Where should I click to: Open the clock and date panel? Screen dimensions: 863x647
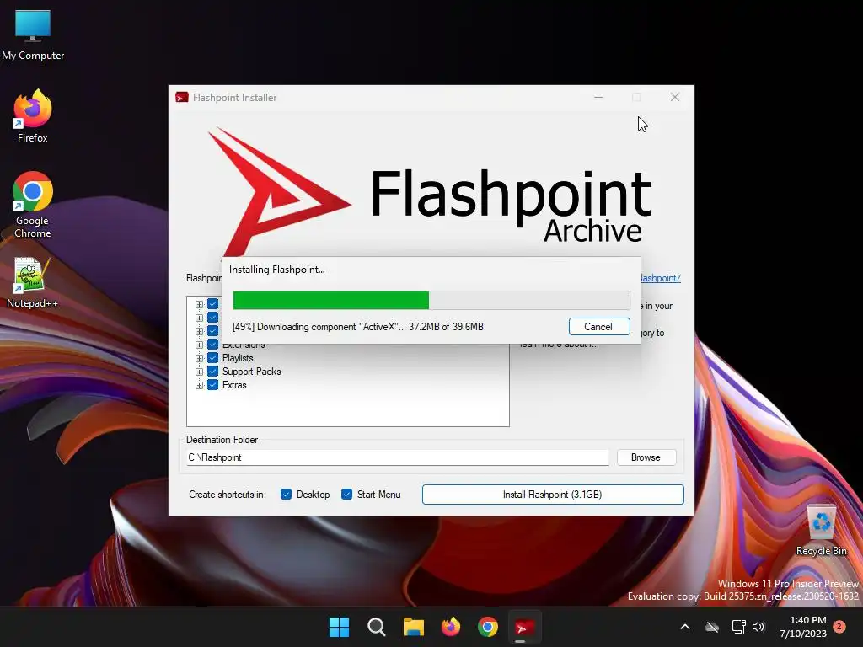pyautogui.click(x=803, y=627)
